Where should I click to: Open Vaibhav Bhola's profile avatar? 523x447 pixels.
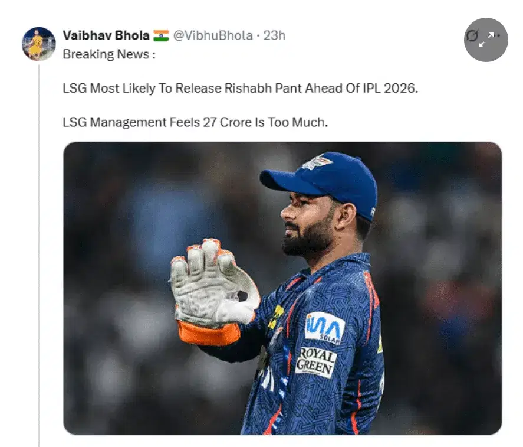pos(39,44)
